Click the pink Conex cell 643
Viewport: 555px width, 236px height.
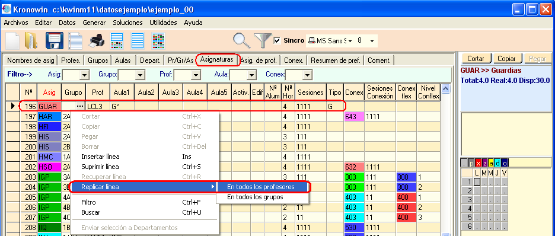pos(355,116)
